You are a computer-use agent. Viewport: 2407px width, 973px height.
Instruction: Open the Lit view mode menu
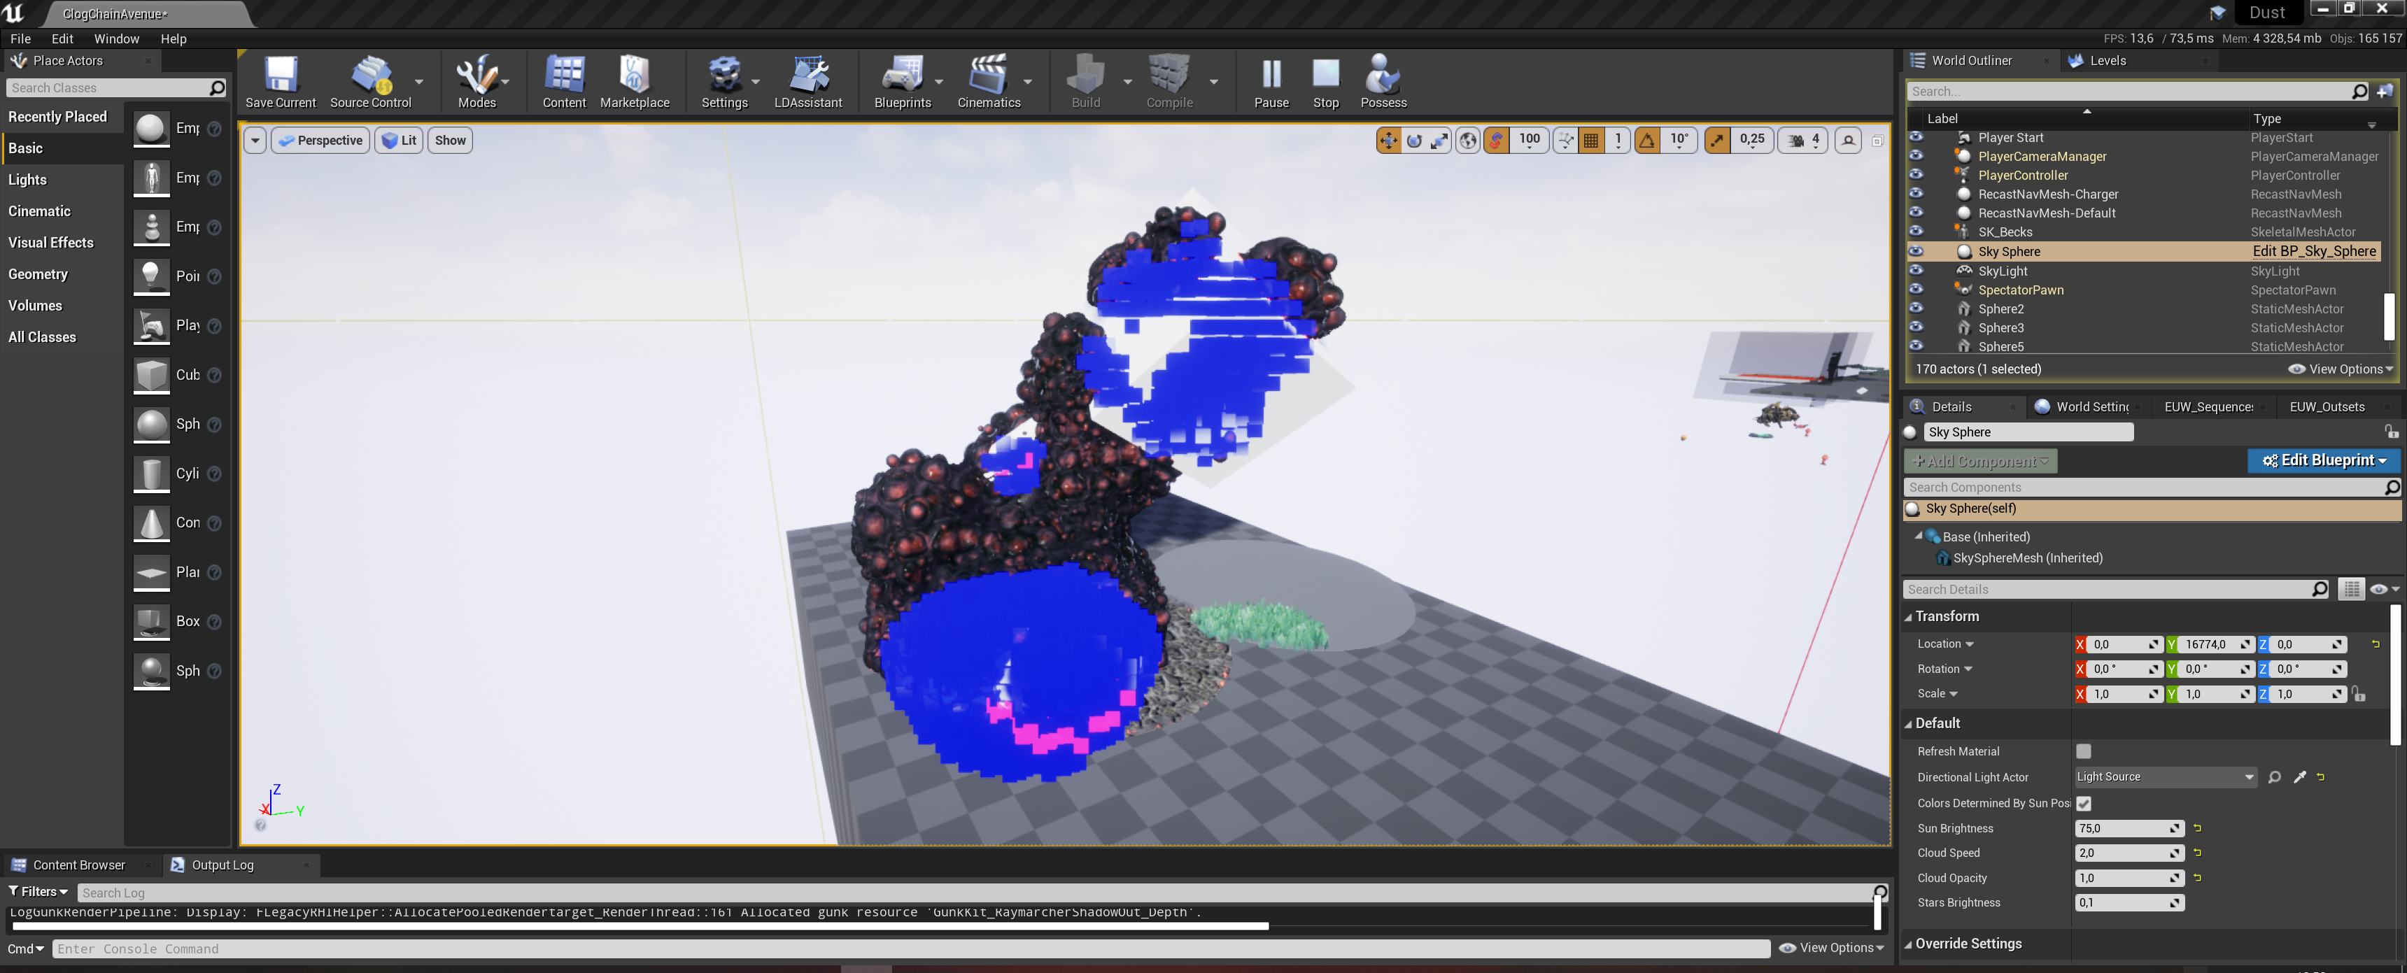tap(399, 141)
